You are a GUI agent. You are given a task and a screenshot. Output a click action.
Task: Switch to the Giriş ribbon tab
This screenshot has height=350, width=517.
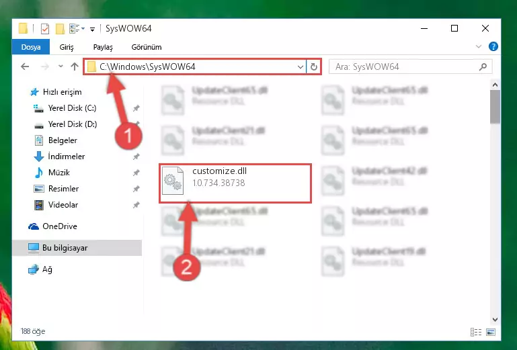67,47
